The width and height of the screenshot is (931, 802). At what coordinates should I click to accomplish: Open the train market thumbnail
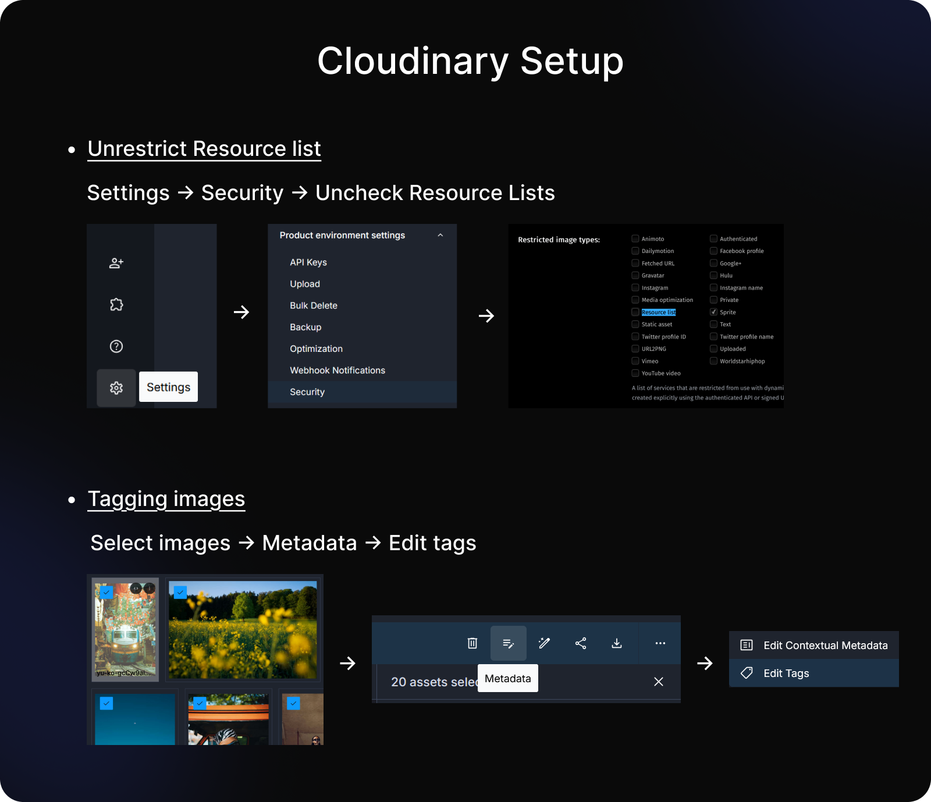tap(125, 630)
